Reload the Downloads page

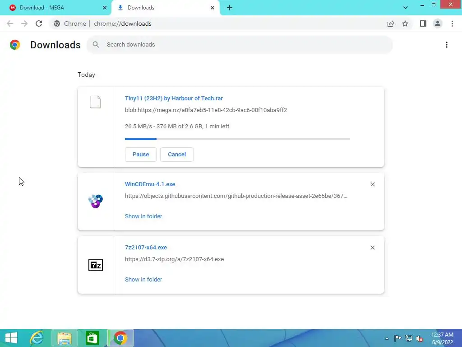(39, 23)
